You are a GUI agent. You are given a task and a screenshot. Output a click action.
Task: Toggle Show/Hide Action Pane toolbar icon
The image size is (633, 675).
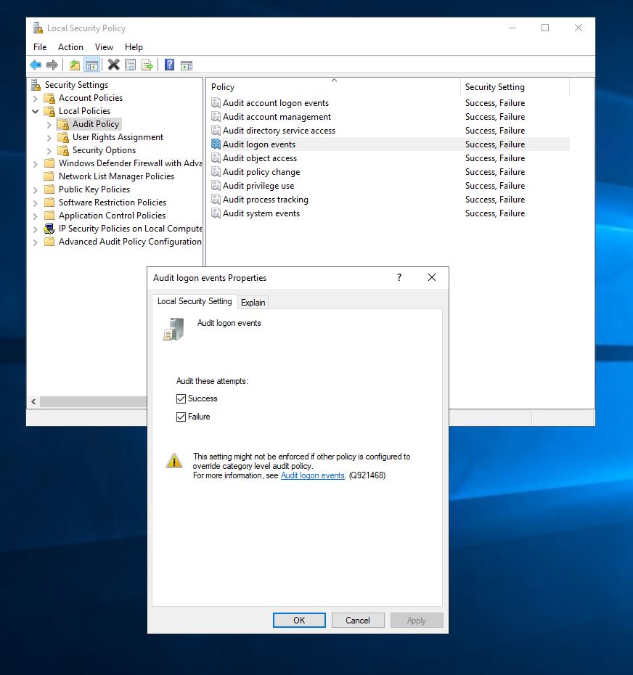click(x=187, y=65)
